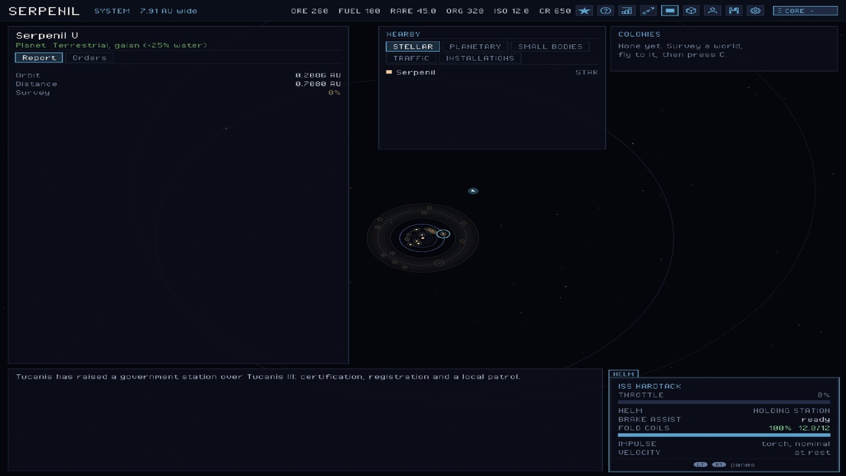846x476 pixels.
Task: Click the fold coils charge bar
Action: (724, 435)
